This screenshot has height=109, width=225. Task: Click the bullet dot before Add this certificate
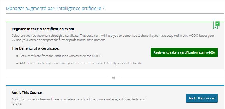tap(17, 63)
